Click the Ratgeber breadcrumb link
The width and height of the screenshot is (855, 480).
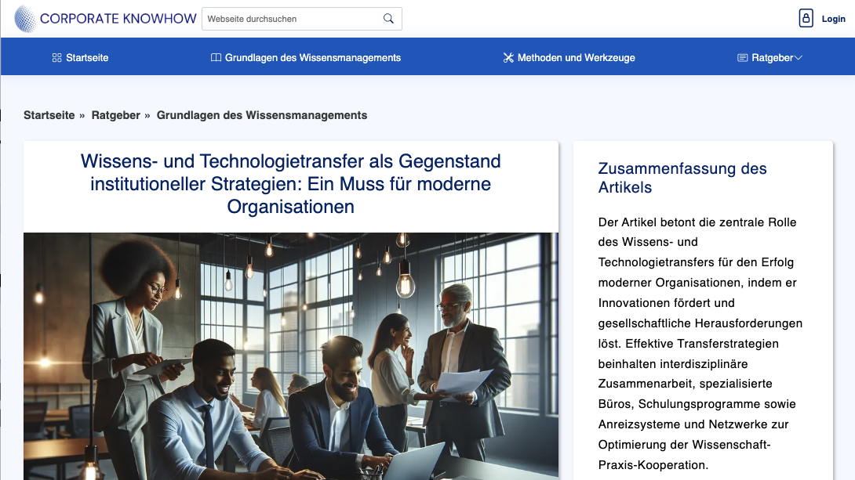coord(115,114)
